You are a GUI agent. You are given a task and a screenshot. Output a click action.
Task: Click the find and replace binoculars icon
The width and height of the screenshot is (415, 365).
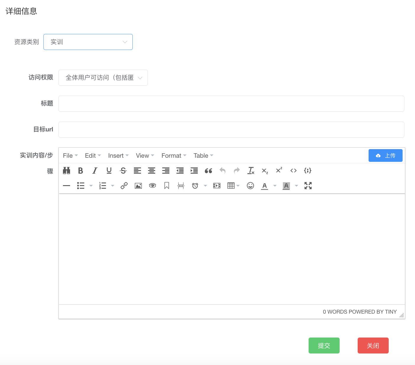tap(67, 170)
